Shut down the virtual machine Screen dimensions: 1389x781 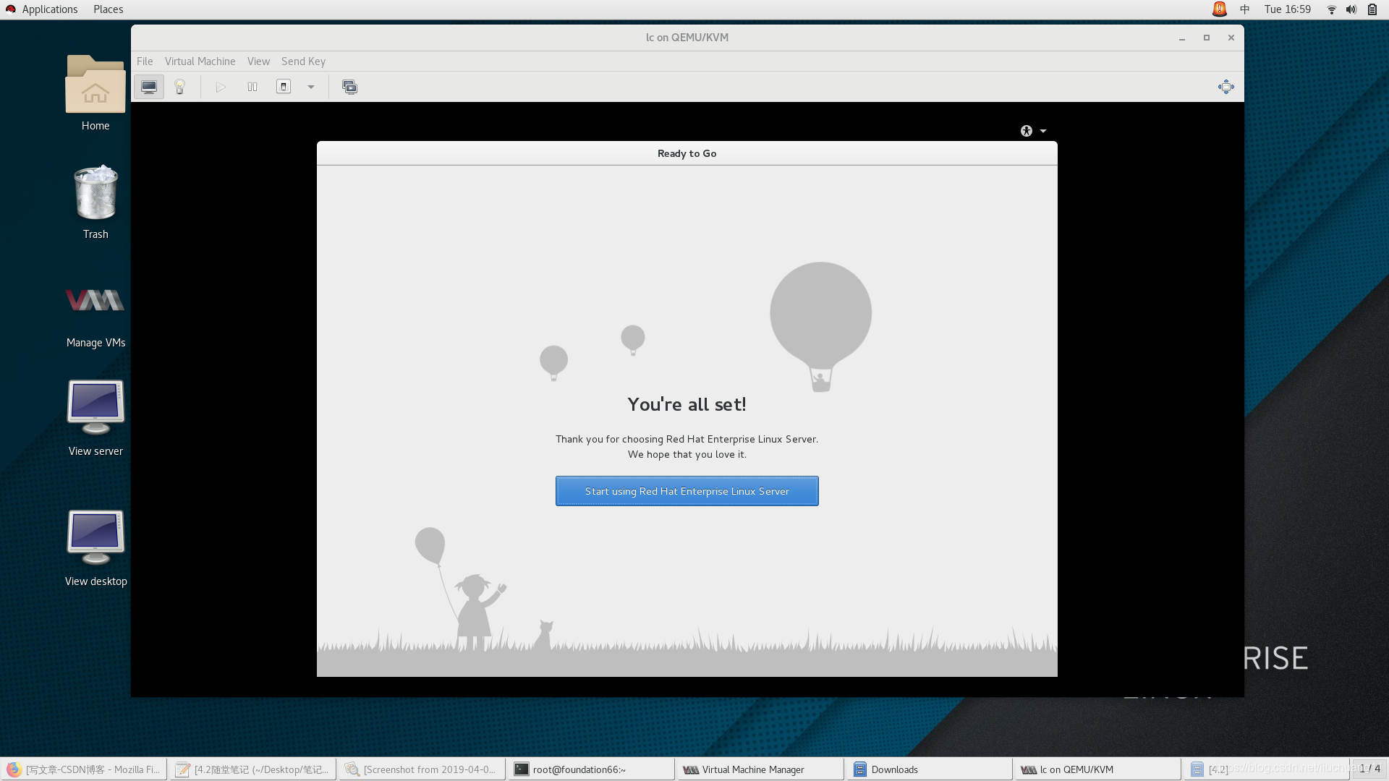(284, 87)
